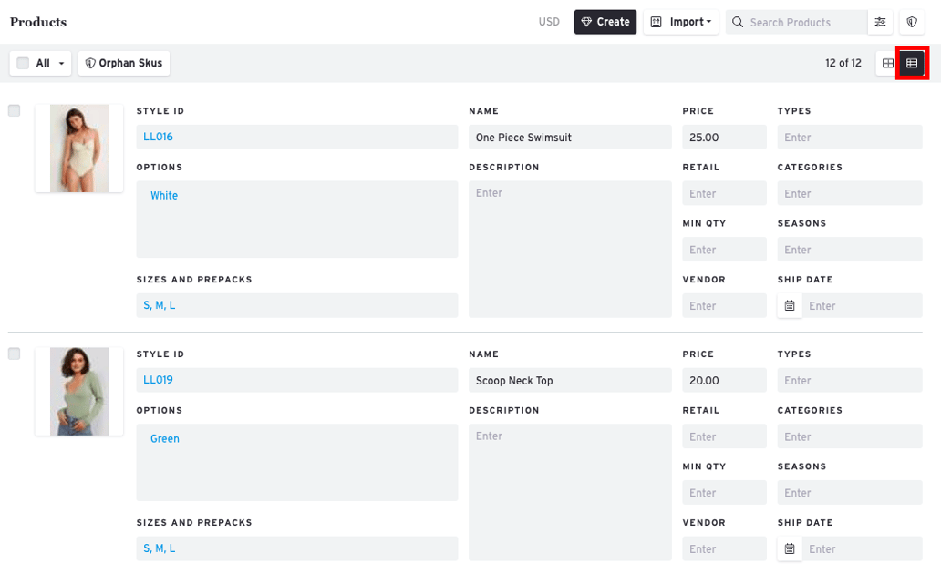The image size is (941, 574).
Task: Select the checkbox for the Scoop Neck Top row
Action: 14,354
